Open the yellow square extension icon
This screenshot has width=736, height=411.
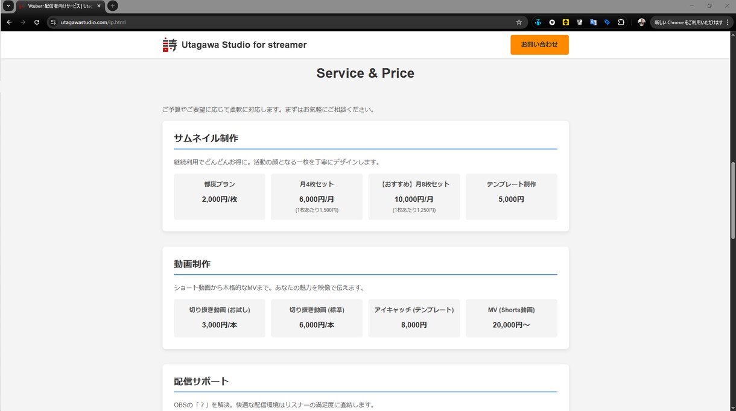[x=566, y=22]
